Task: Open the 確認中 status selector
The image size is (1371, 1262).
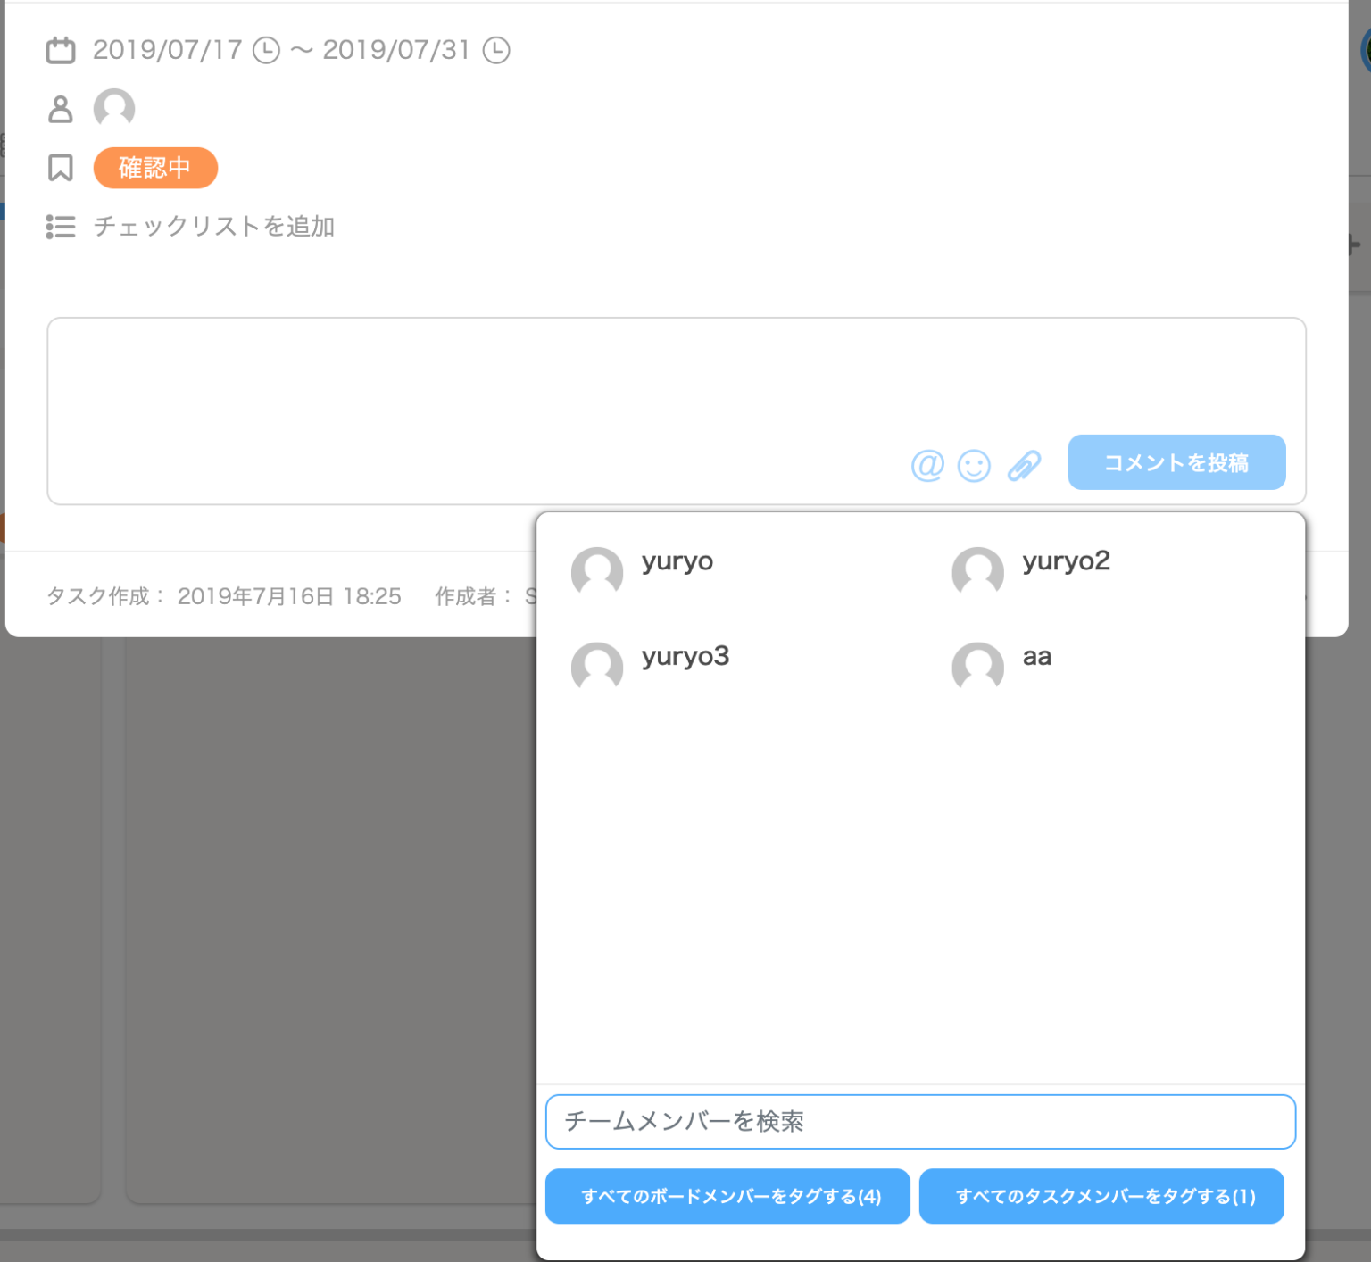Action: point(155,168)
